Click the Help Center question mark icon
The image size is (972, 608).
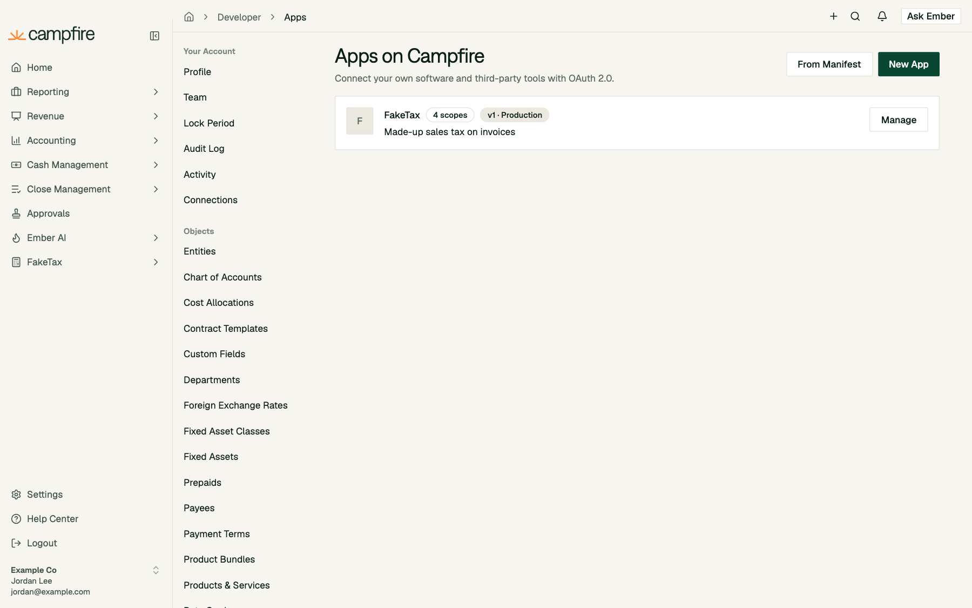point(16,519)
